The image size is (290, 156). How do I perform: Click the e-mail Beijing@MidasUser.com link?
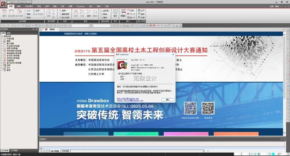click(x=130, y=100)
